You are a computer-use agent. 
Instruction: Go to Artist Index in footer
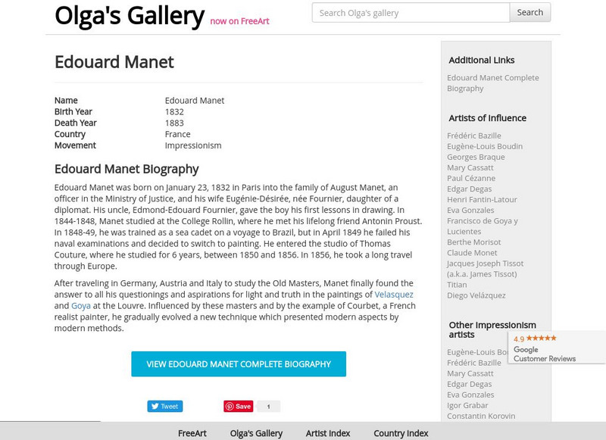pyautogui.click(x=328, y=433)
